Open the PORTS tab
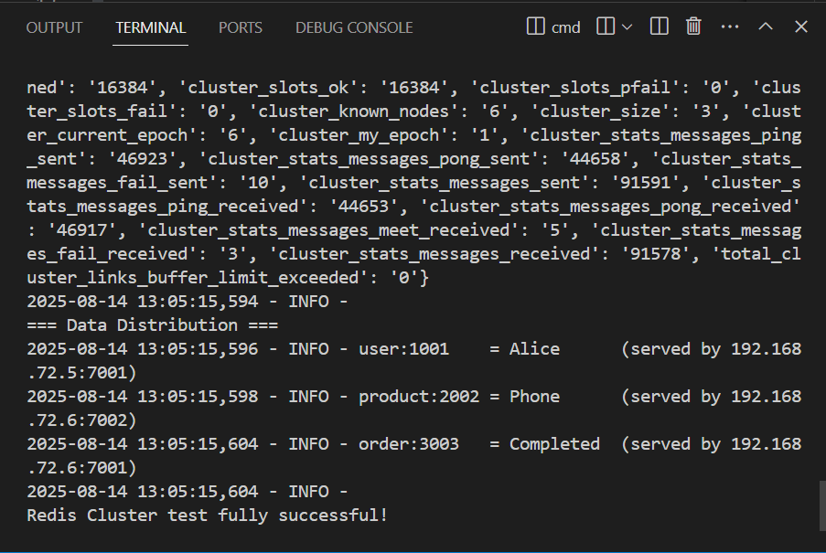826x553 pixels. 241,27
